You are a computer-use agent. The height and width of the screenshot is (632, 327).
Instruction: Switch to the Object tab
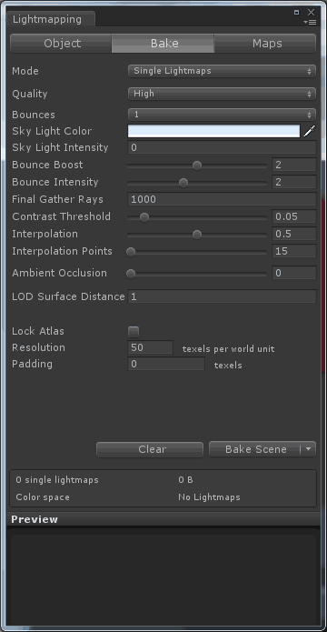point(61,44)
